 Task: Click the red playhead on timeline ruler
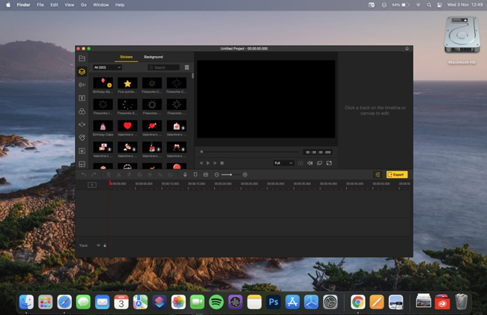pos(110,183)
